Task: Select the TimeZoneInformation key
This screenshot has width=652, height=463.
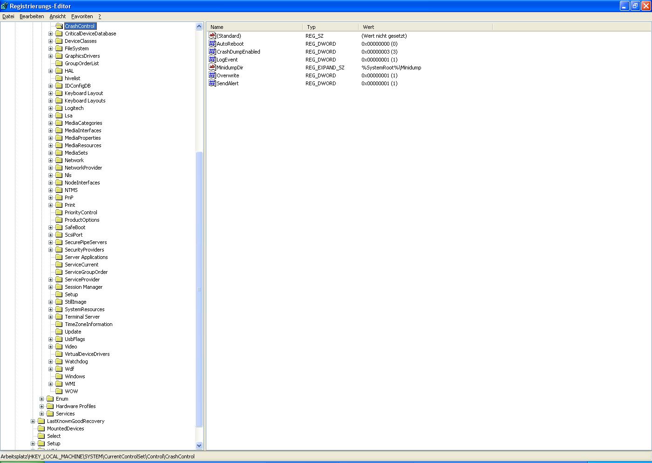Action: pyautogui.click(x=88, y=324)
